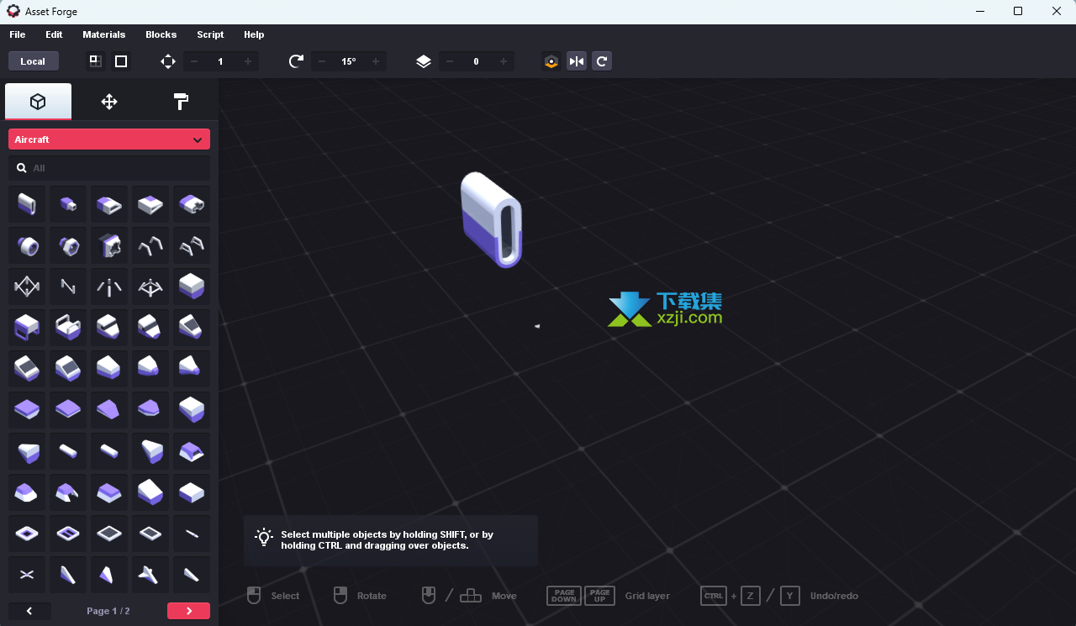Click the circular arrow toolbar icon

point(602,61)
